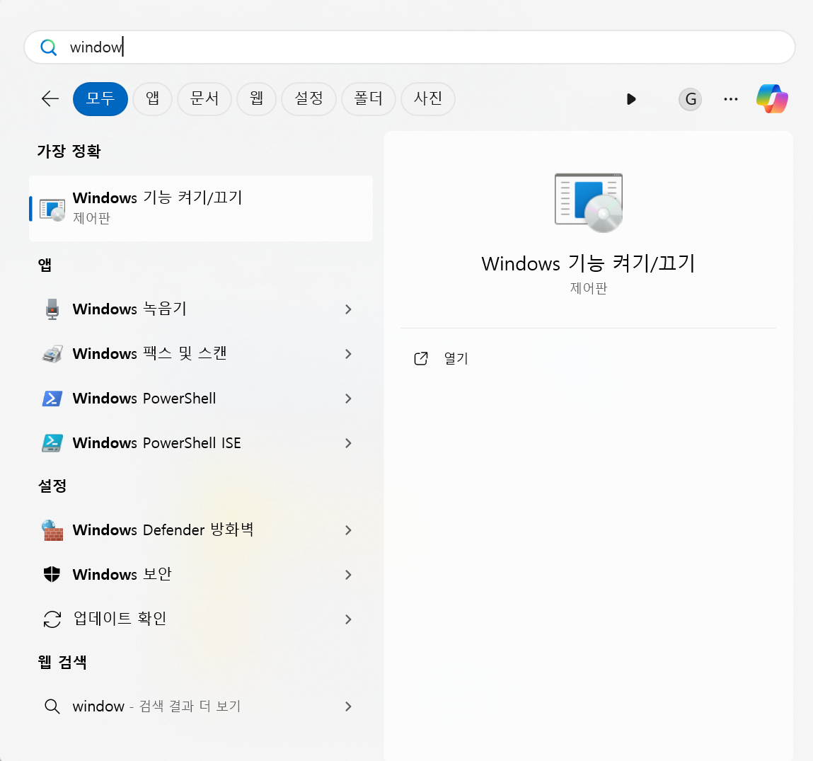Screen dimensions: 813x761
Task: Click the 열기 button in preview pane
Action: click(x=588, y=358)
